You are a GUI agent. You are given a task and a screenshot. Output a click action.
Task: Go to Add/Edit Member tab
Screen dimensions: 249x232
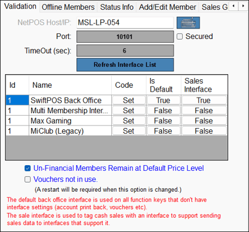click(x=167, y=7)
